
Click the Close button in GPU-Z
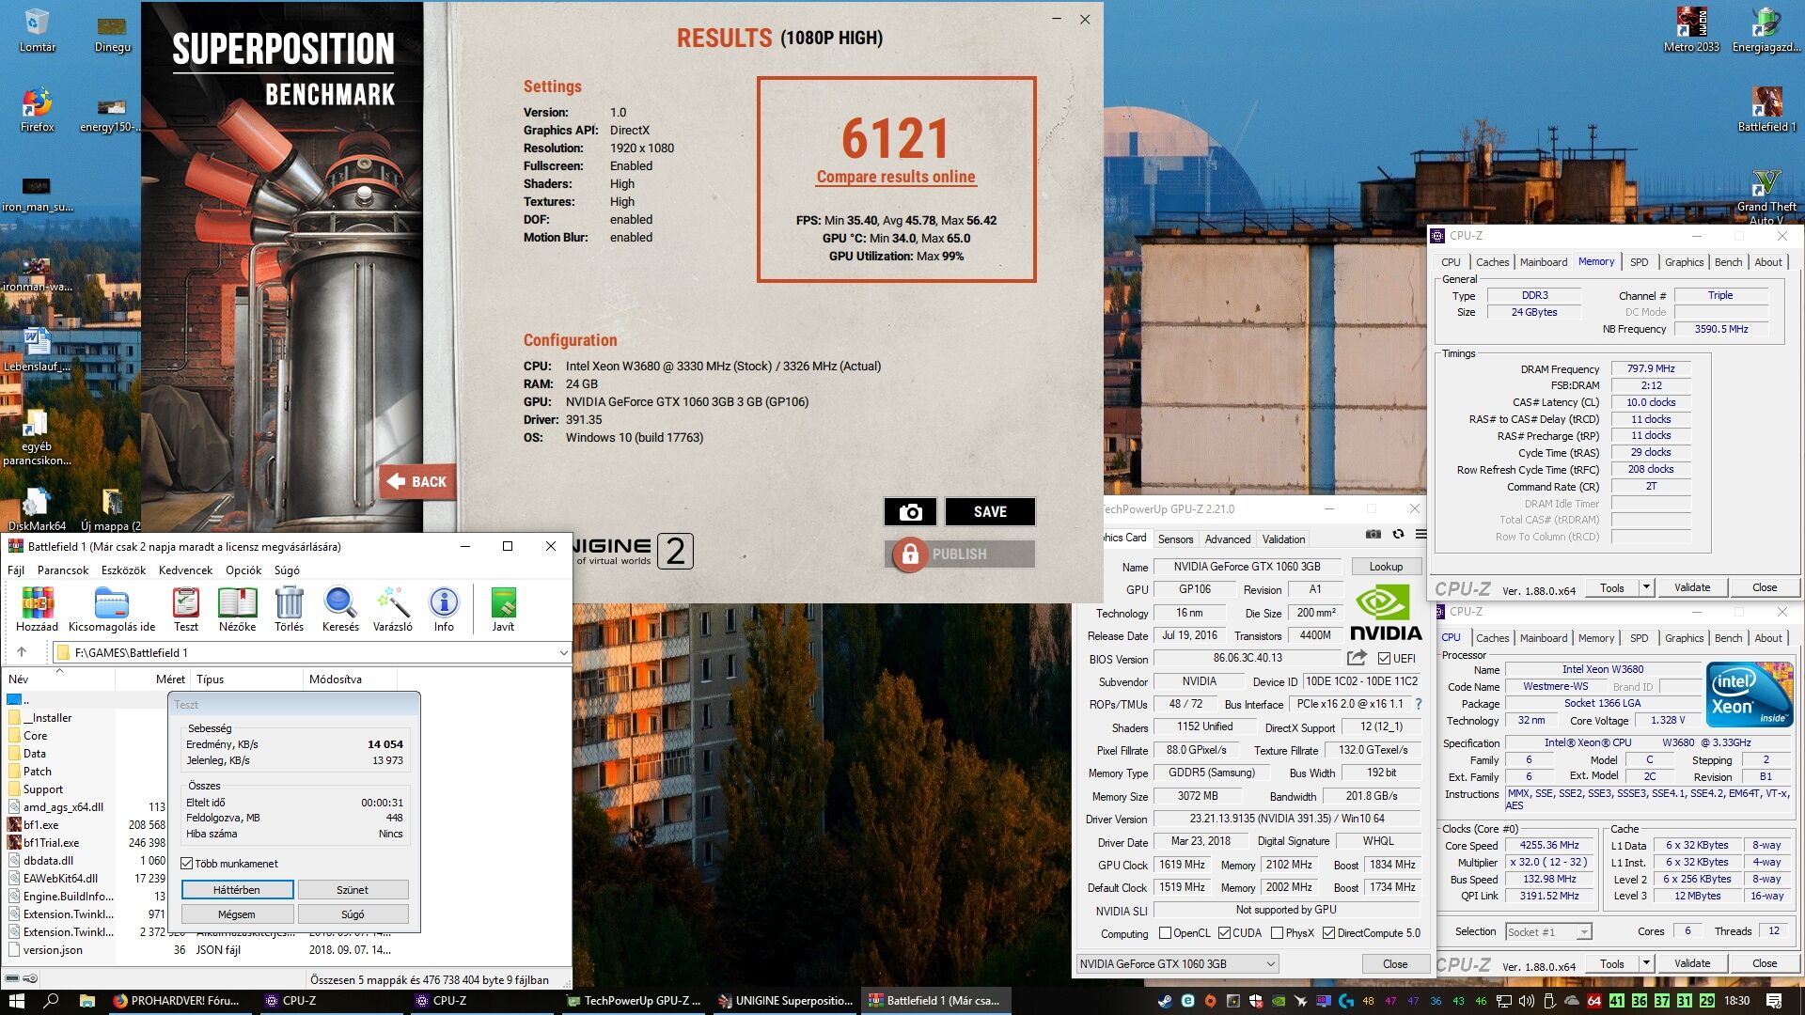(x=1395, y=964)
